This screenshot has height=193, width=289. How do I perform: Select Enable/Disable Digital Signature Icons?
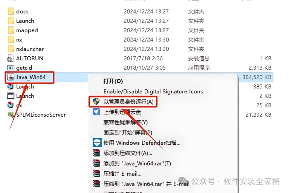coord(153,91)
